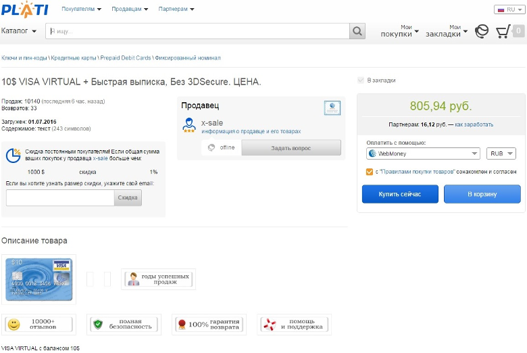Expand the Продавцам menu

click(130, 9)
